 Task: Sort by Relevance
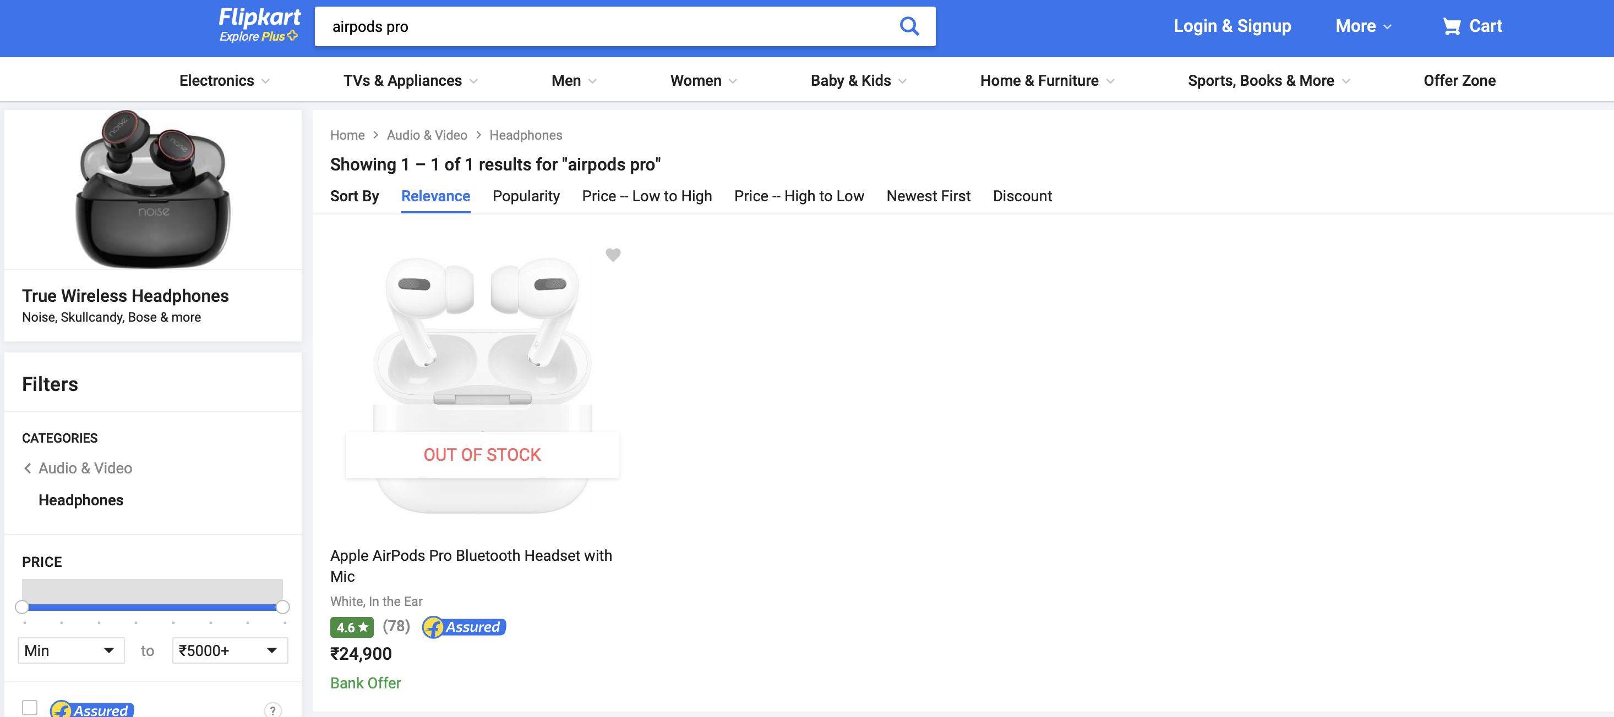(x=435, y=196)
